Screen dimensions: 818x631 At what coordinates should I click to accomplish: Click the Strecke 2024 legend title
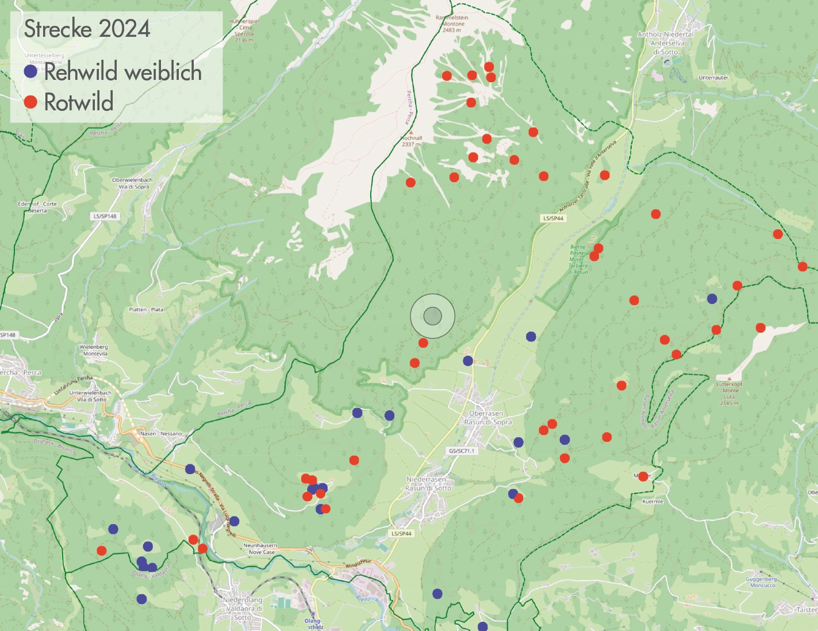tap(87, 29)
